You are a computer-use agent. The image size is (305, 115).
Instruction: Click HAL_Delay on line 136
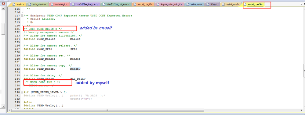[78, 79]
